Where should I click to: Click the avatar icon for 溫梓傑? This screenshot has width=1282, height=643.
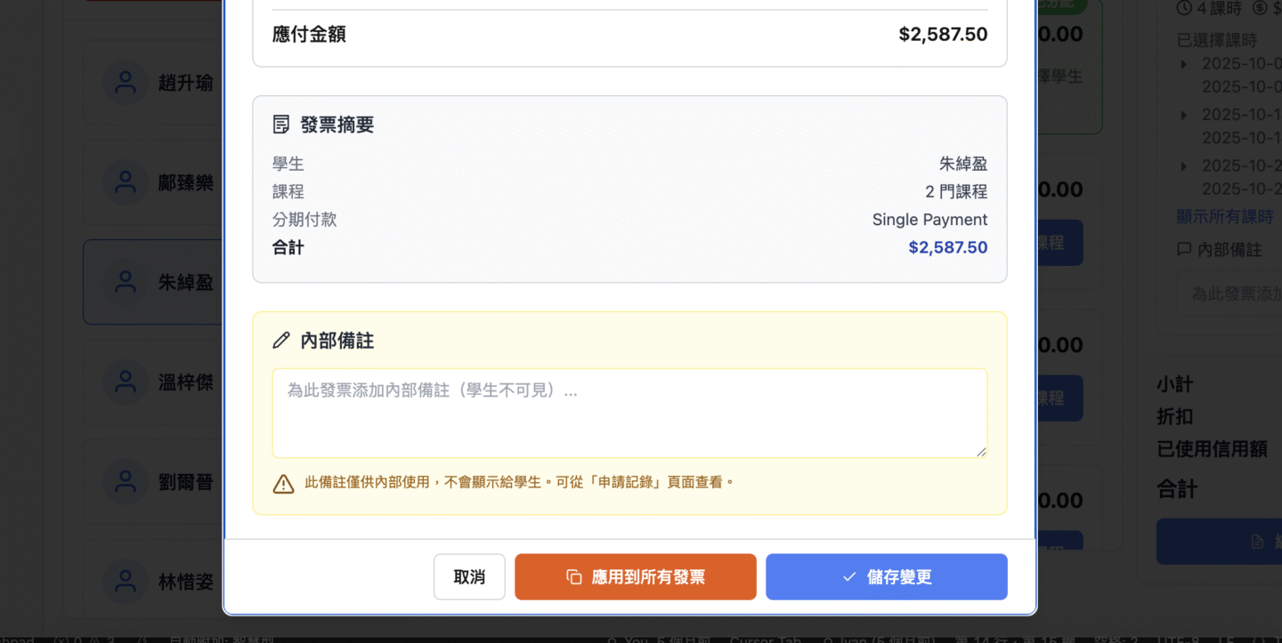point(126,382)
